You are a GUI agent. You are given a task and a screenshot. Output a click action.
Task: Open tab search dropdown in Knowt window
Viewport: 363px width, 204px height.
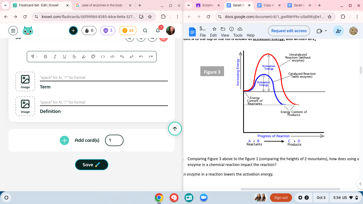click(5, 5)
